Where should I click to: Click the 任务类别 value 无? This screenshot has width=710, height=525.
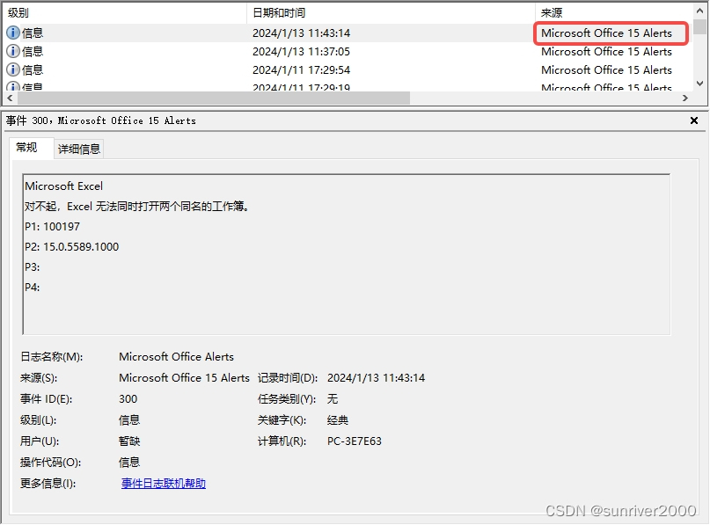(x=333, y=398)
